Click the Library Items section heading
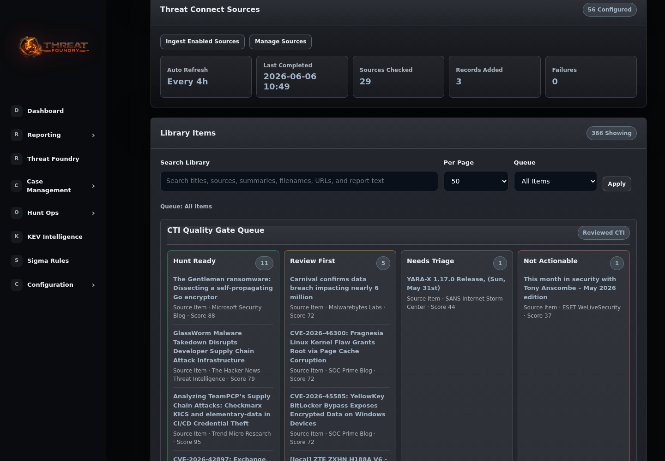Image resolution: width=665 pixels, height=461 pixels. [188, 133]
